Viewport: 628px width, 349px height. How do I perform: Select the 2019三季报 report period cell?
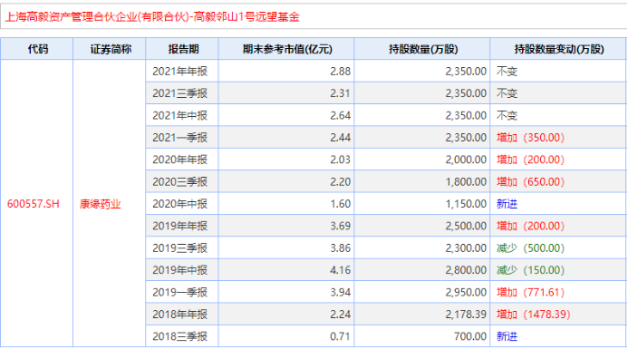point(182,248)
